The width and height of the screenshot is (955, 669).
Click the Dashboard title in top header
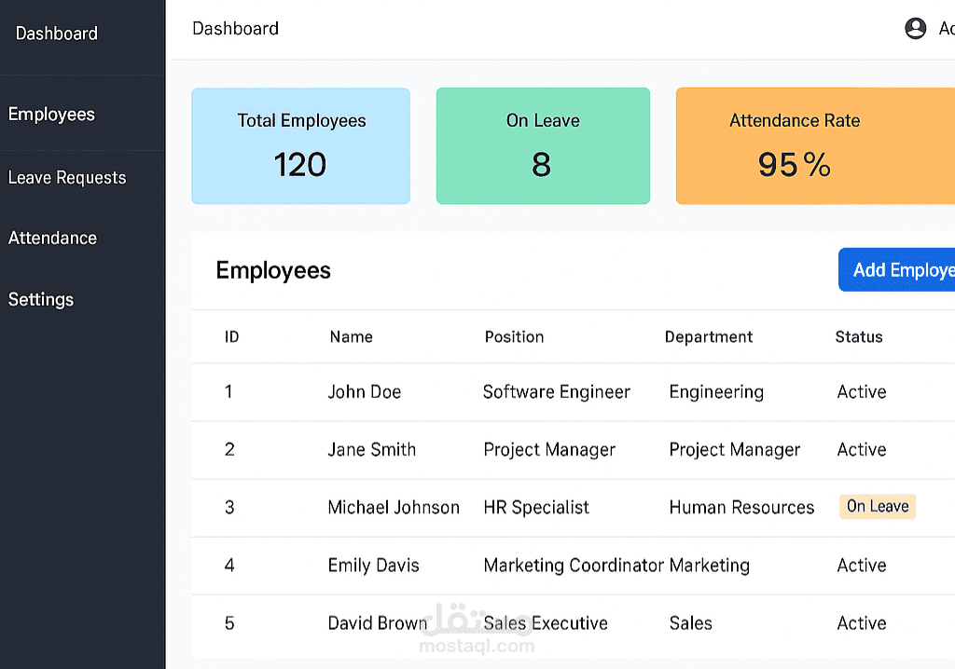coord(236,29)
